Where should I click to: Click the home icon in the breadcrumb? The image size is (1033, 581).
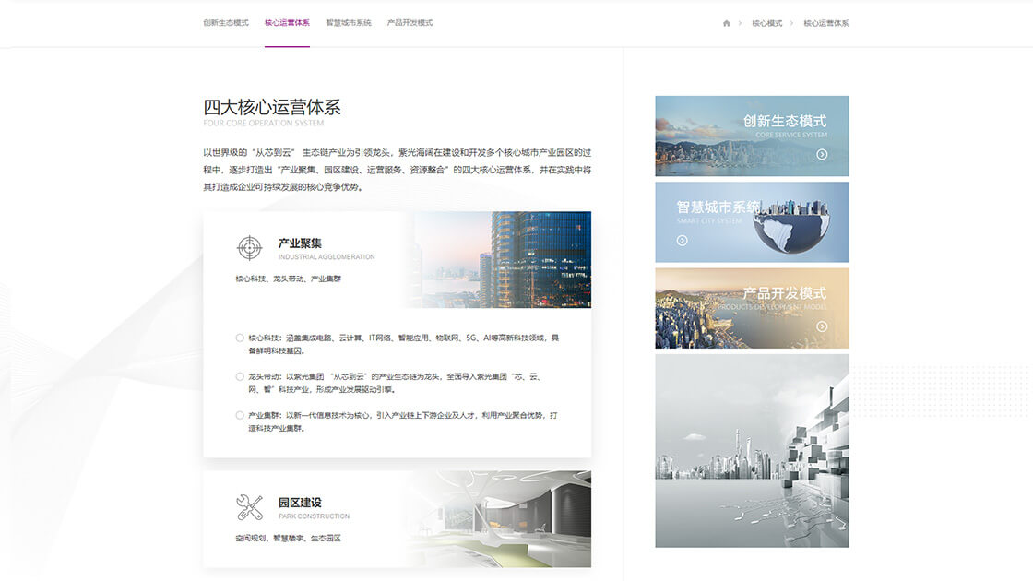[x=727, y=23]
